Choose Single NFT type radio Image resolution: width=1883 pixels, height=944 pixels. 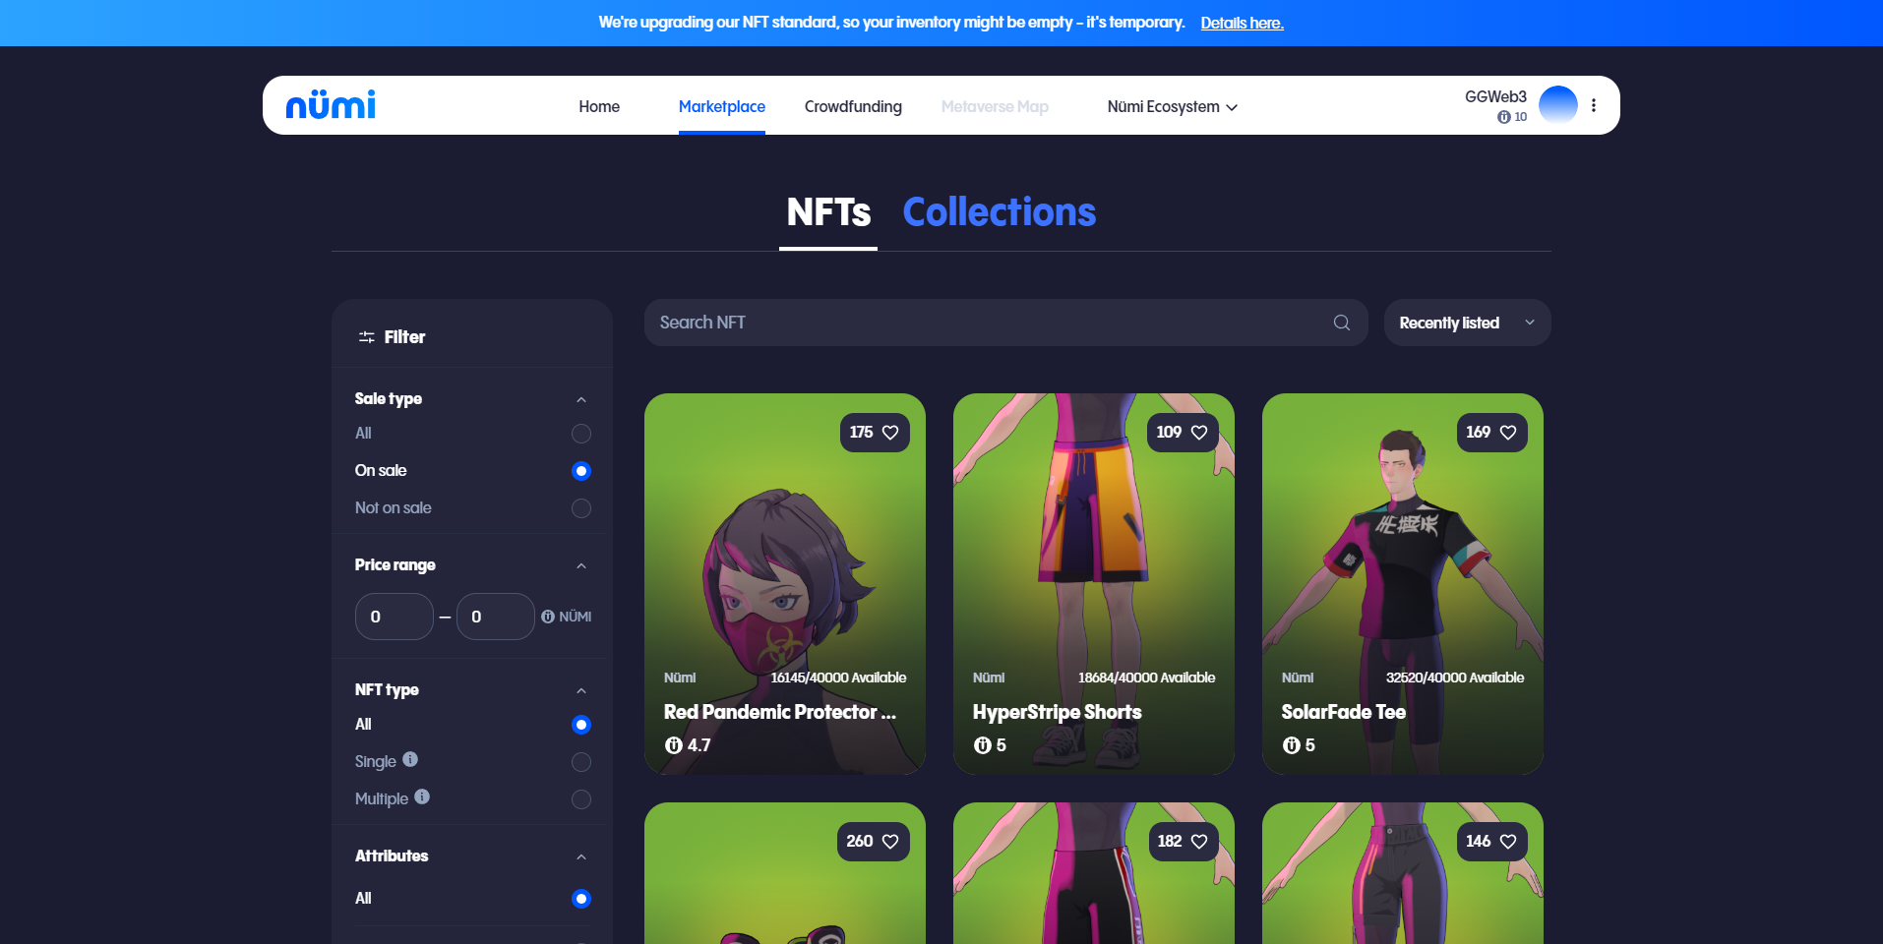click(581, 762)
